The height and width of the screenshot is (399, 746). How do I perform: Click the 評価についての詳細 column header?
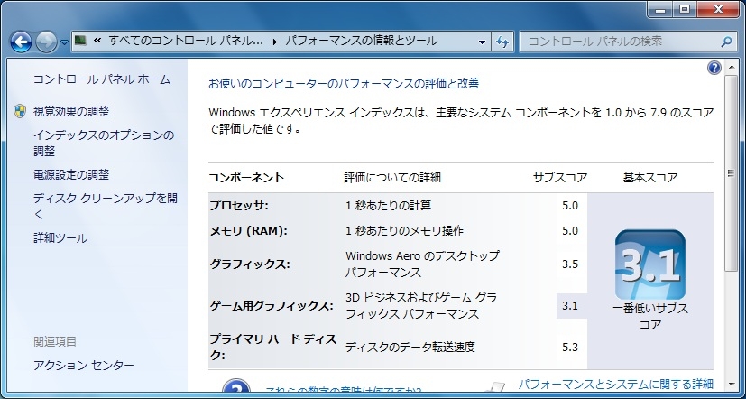[392, 178]
